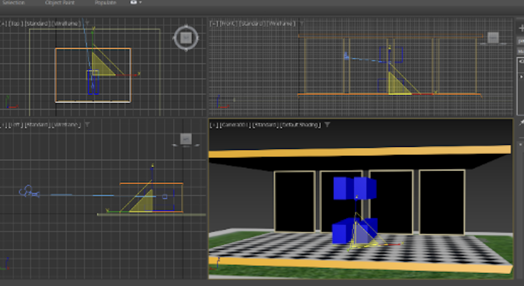
Task: Click the Create plus icon in command panel
Action: pos(521,28)
